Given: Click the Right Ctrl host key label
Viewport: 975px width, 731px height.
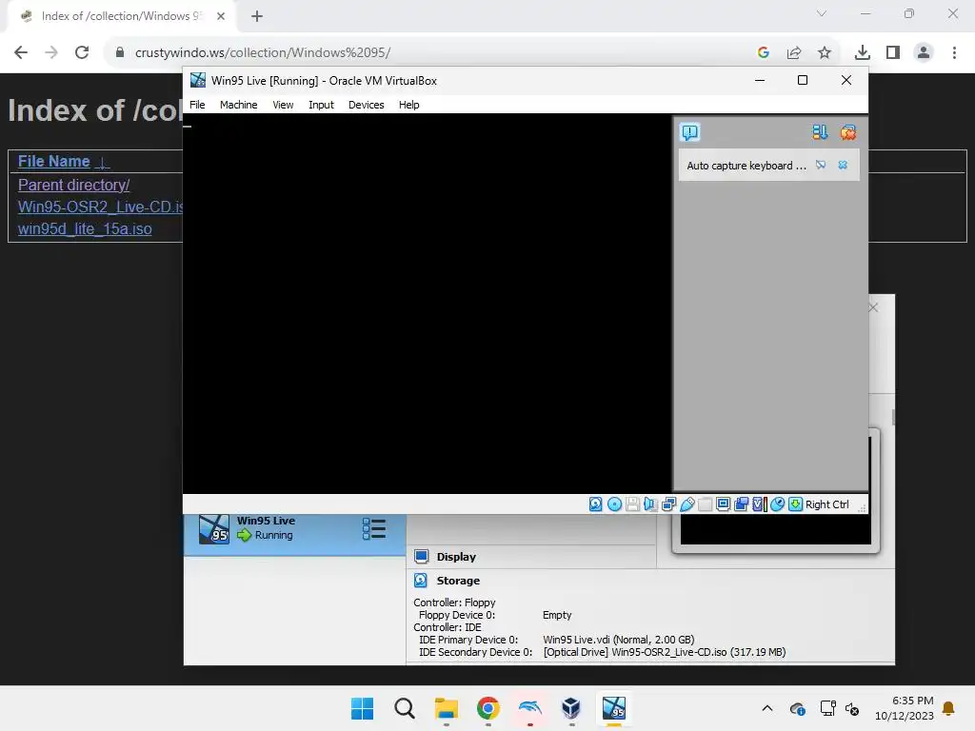Looking at the screenshot, I should [x=827, y=504].
